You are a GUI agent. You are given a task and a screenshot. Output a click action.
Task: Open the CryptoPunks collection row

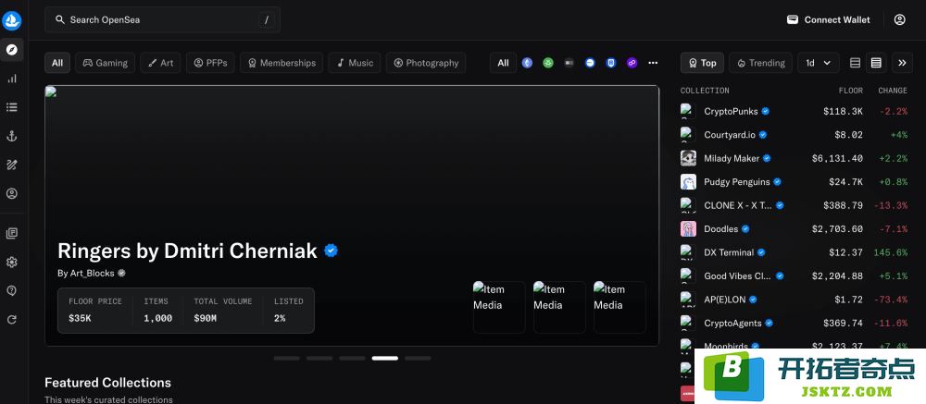(794, 112)
